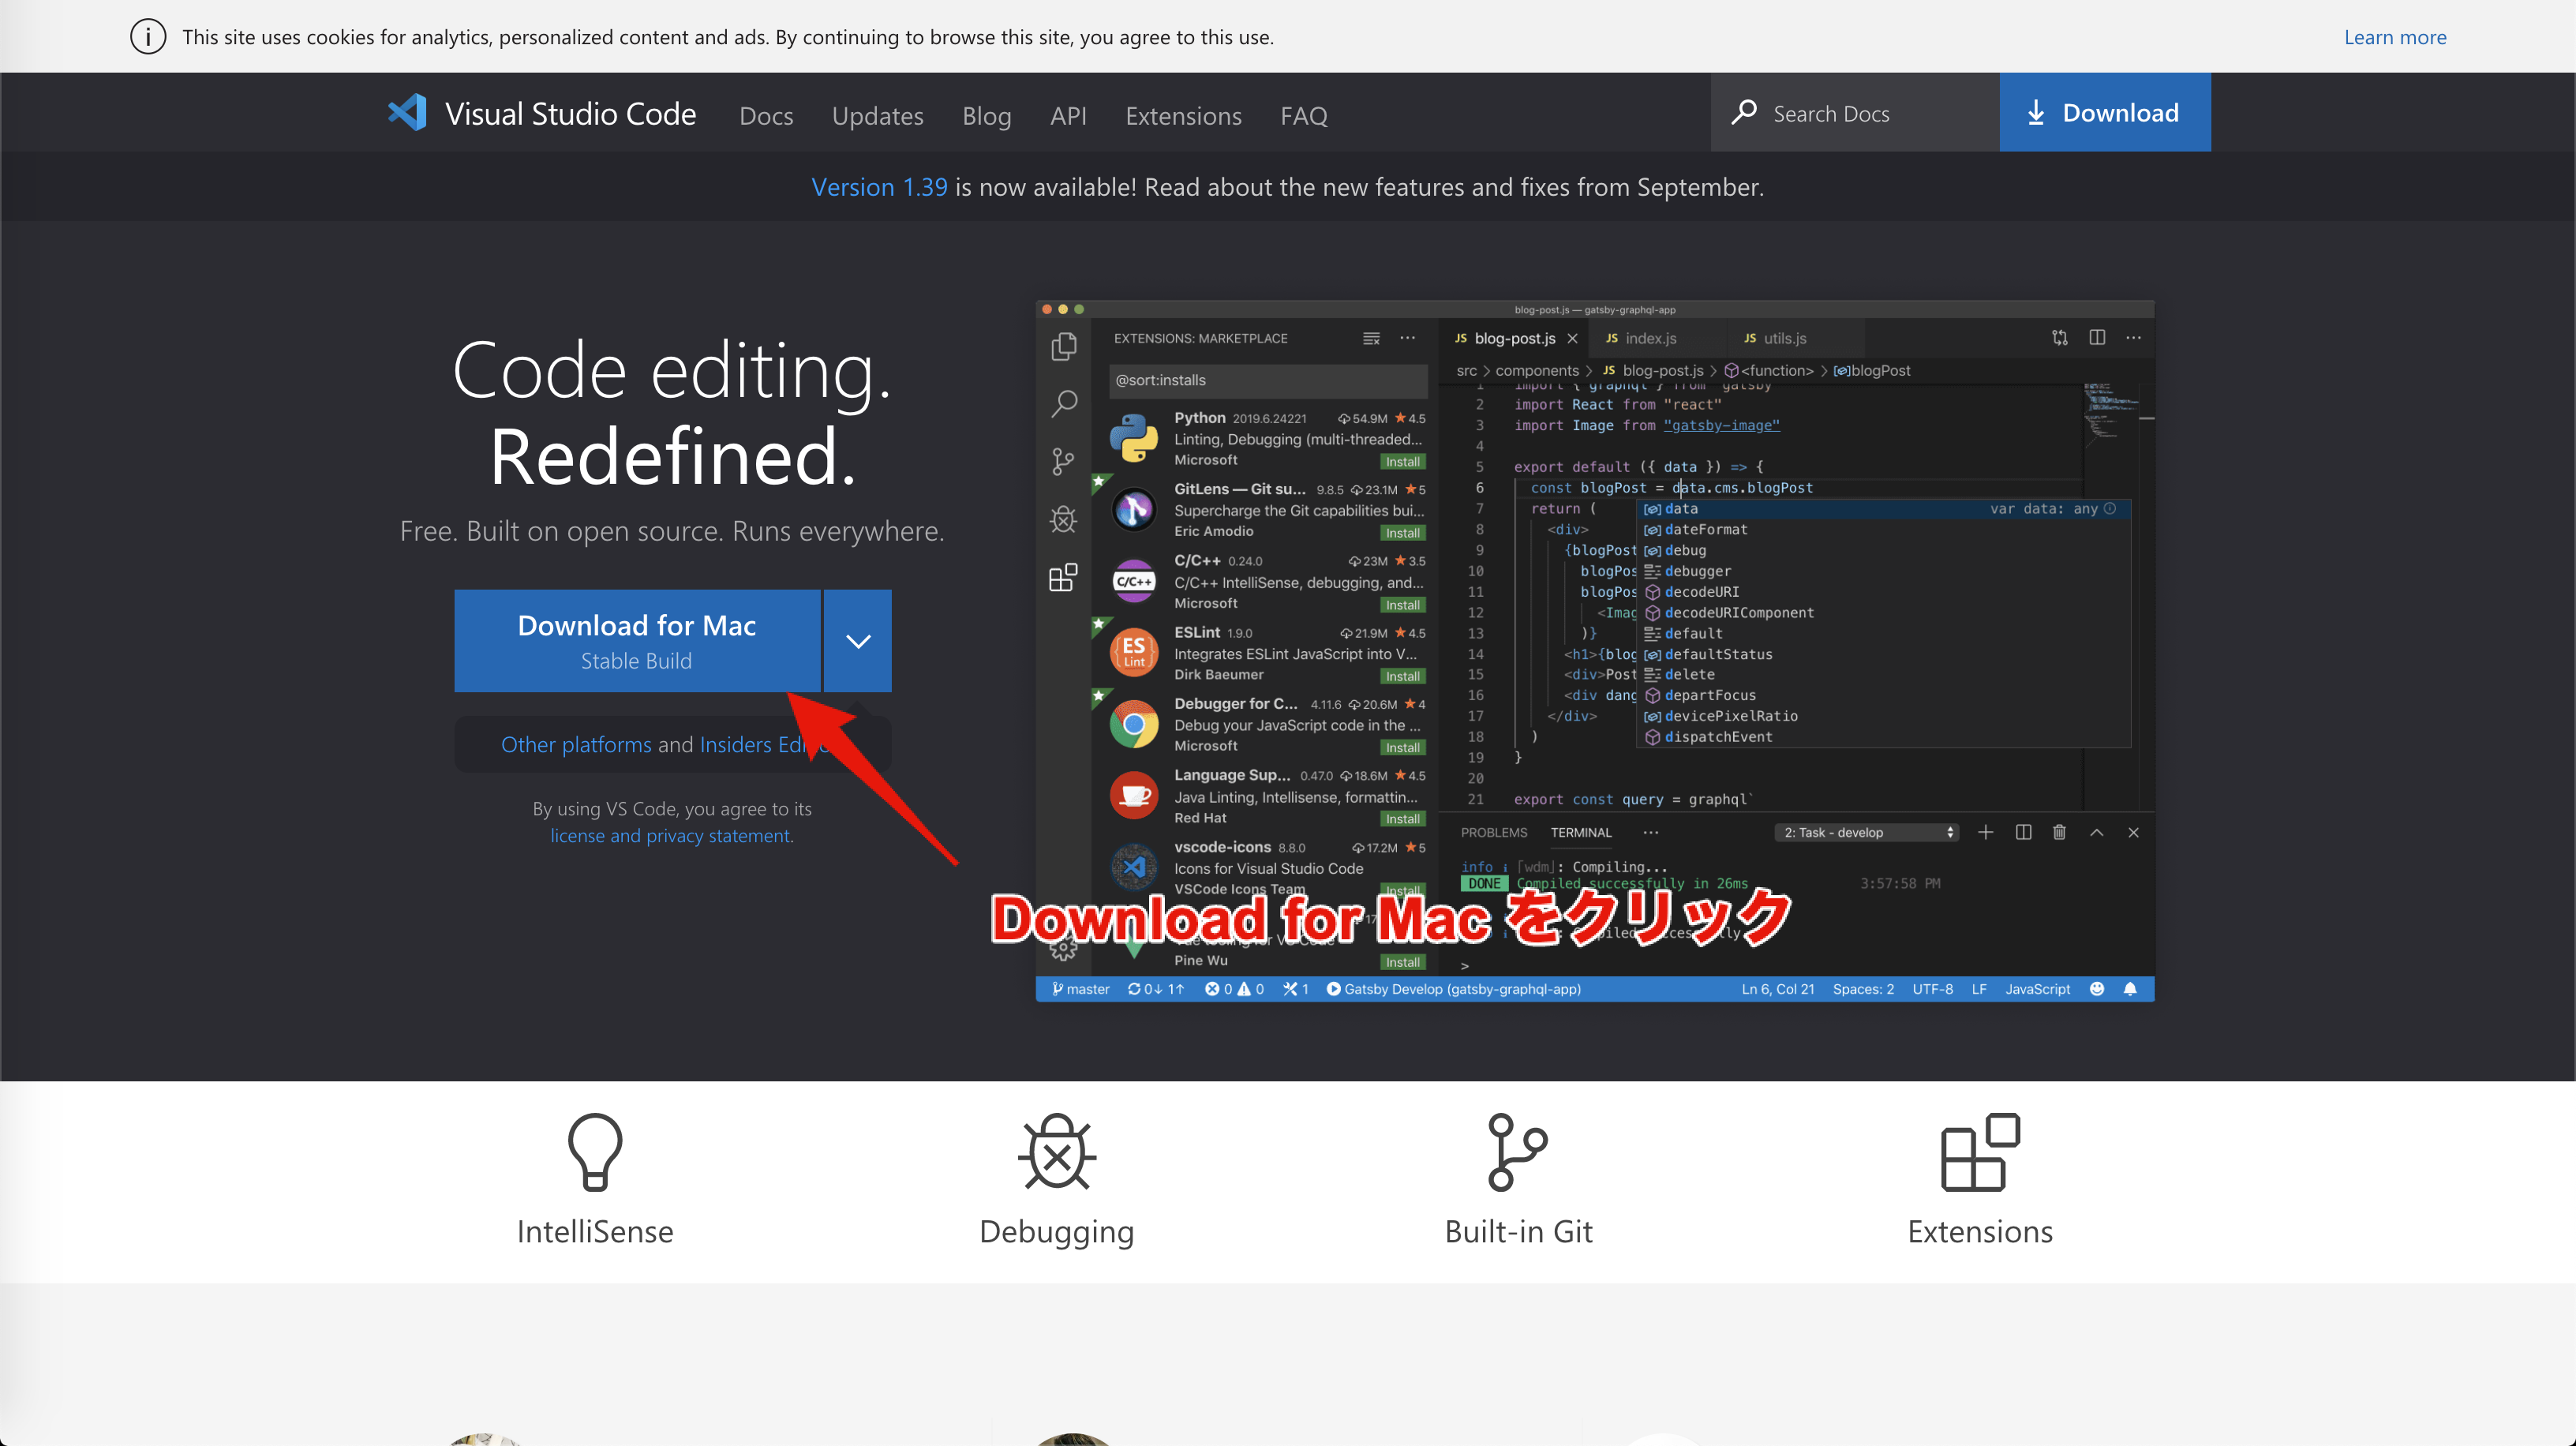Open the ellipsis menu beside the TERMINAL tab
Image resolution: width=2576 pixels, height=1446 pixels.
pyautogui.click(x=1651, y=832)
